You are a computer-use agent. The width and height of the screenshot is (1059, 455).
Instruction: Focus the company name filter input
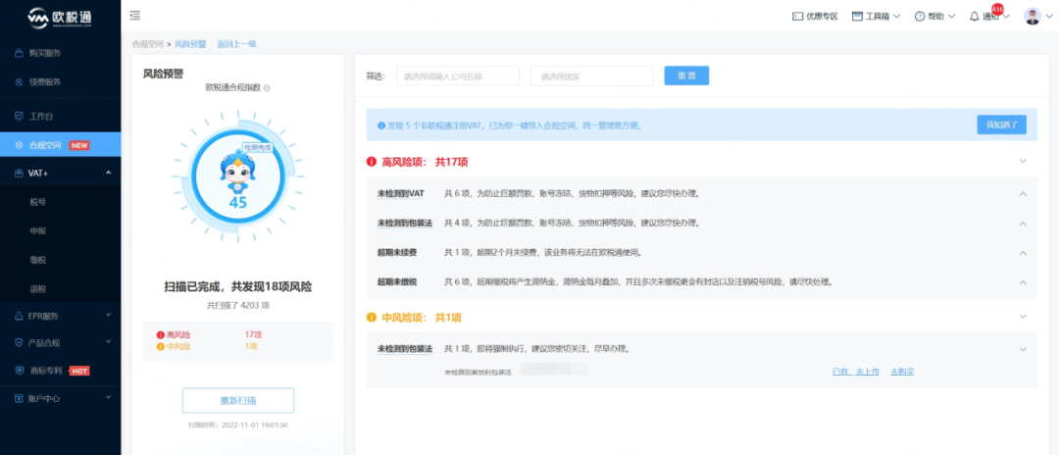click(x=457, y=76)
